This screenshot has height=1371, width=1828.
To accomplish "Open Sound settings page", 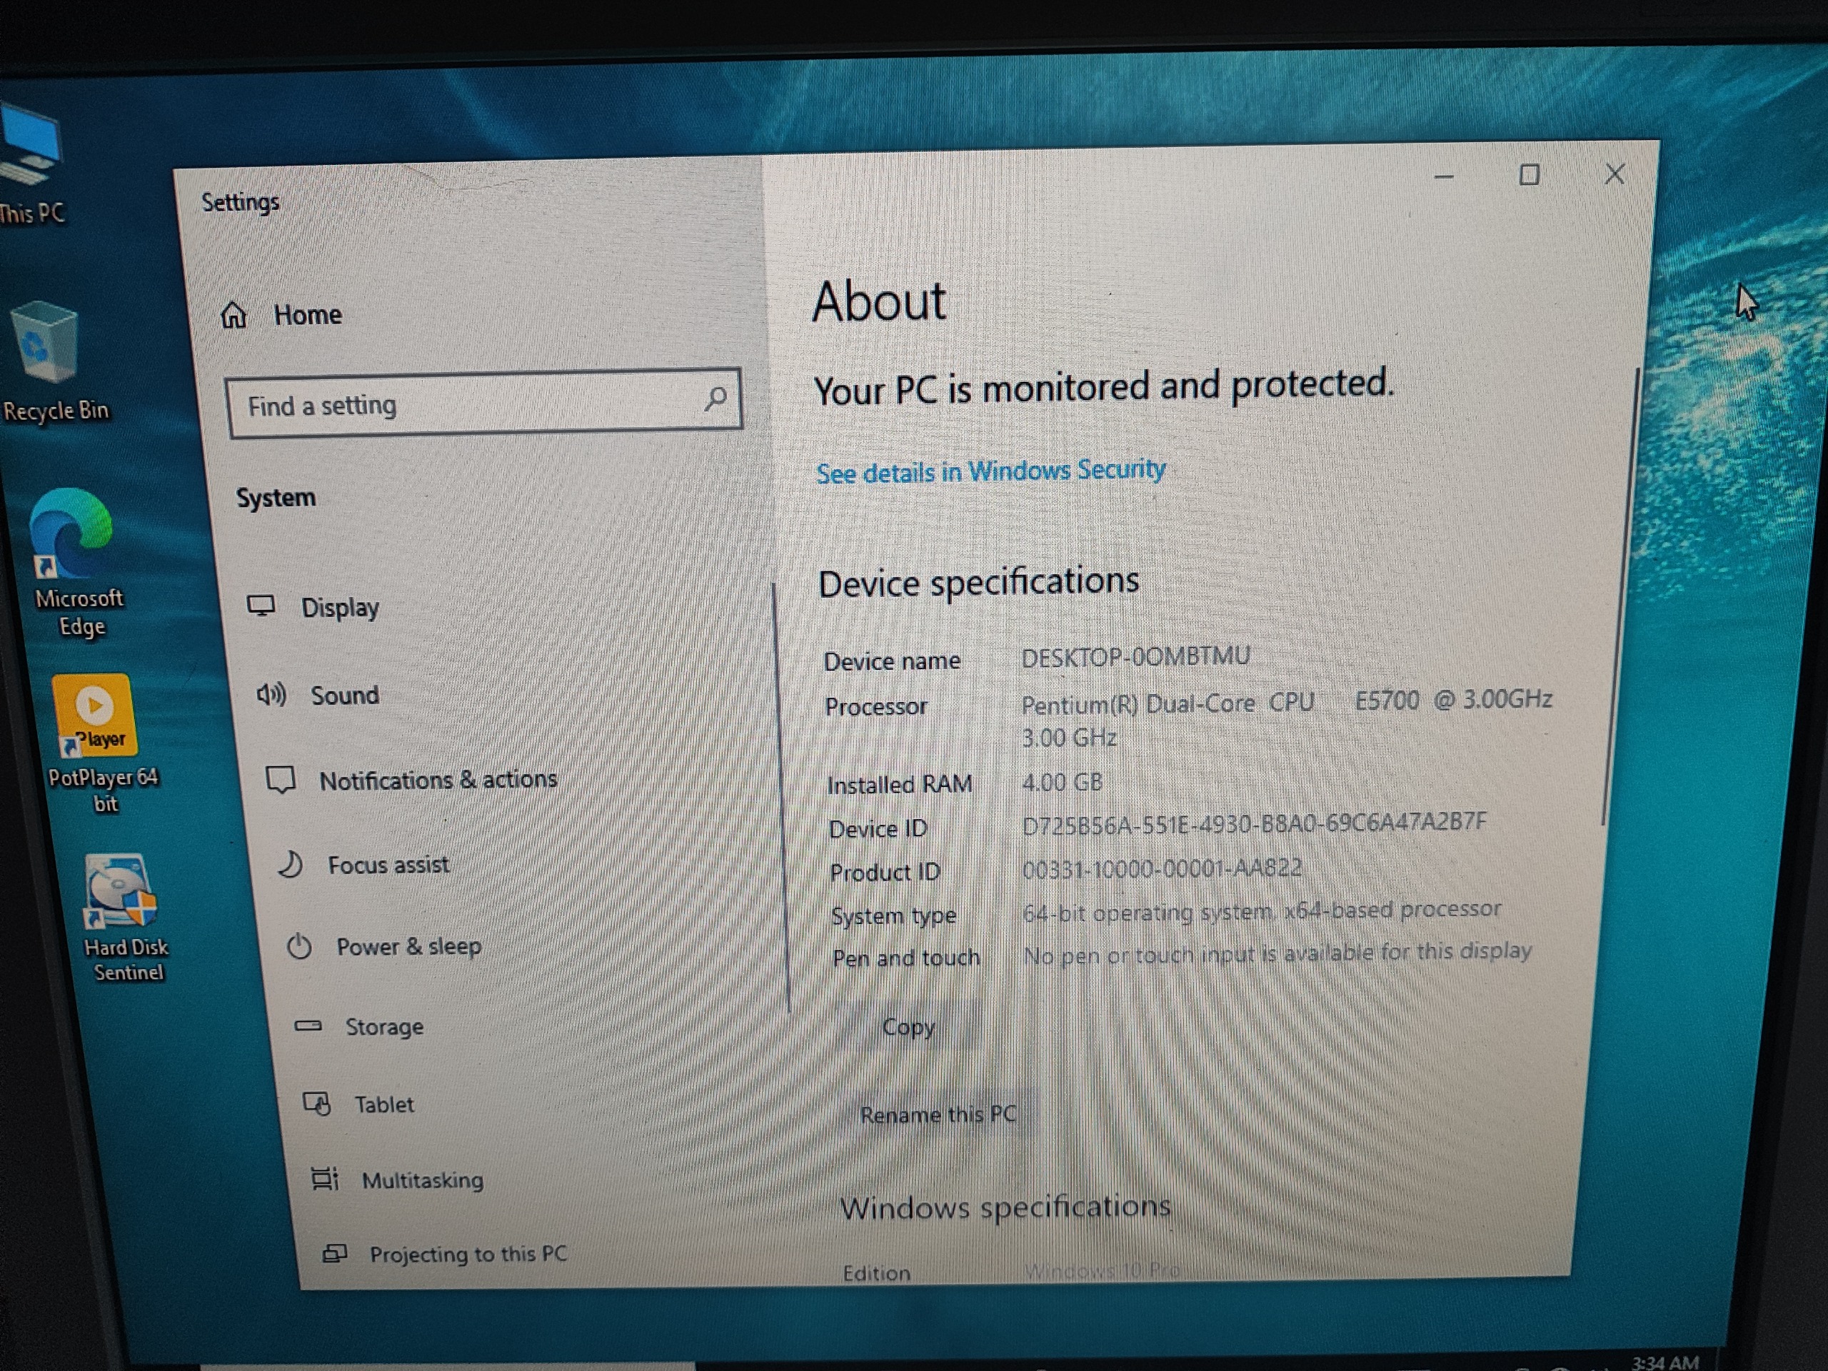I will click(x=345, y=695).
